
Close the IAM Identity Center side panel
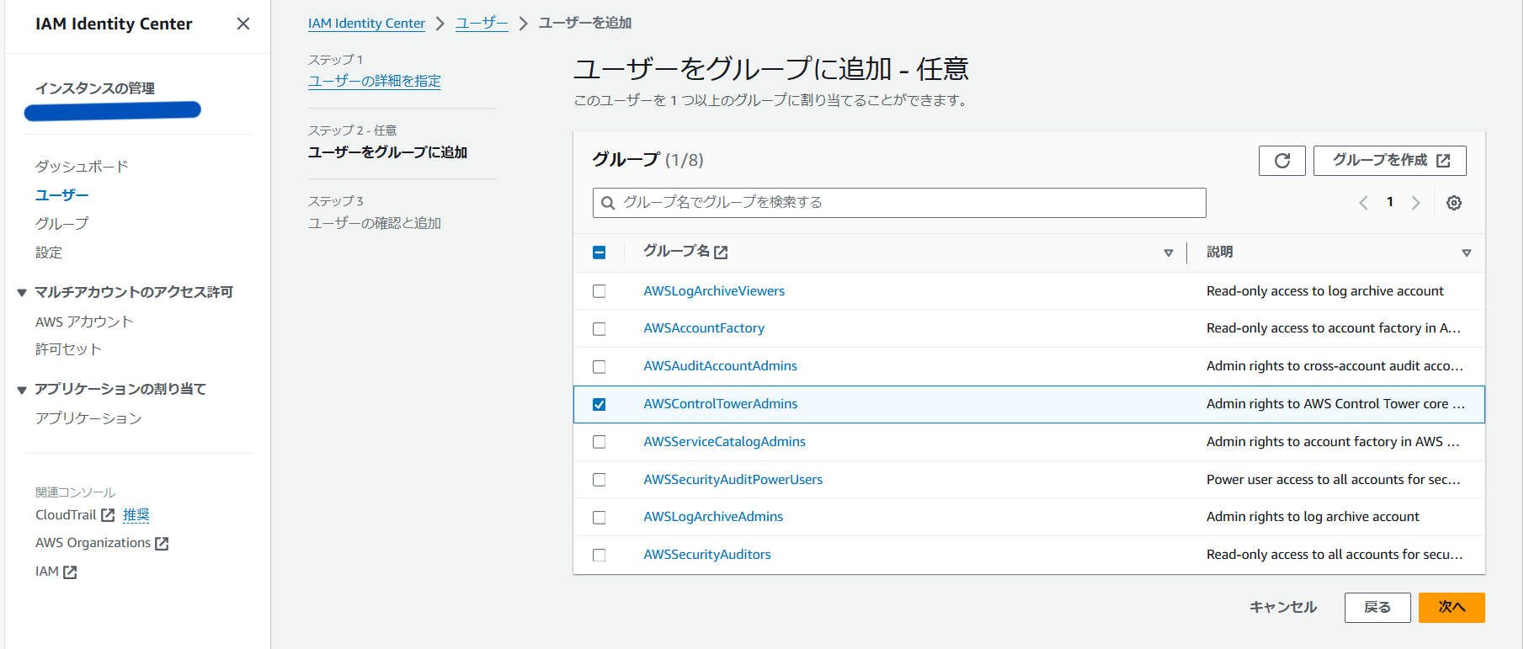[x=243, y=24]
